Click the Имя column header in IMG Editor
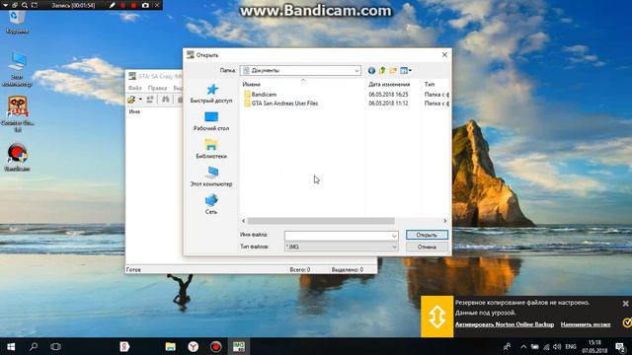The height and width of the screenshot is (355, 632). [x=134, y=111]
